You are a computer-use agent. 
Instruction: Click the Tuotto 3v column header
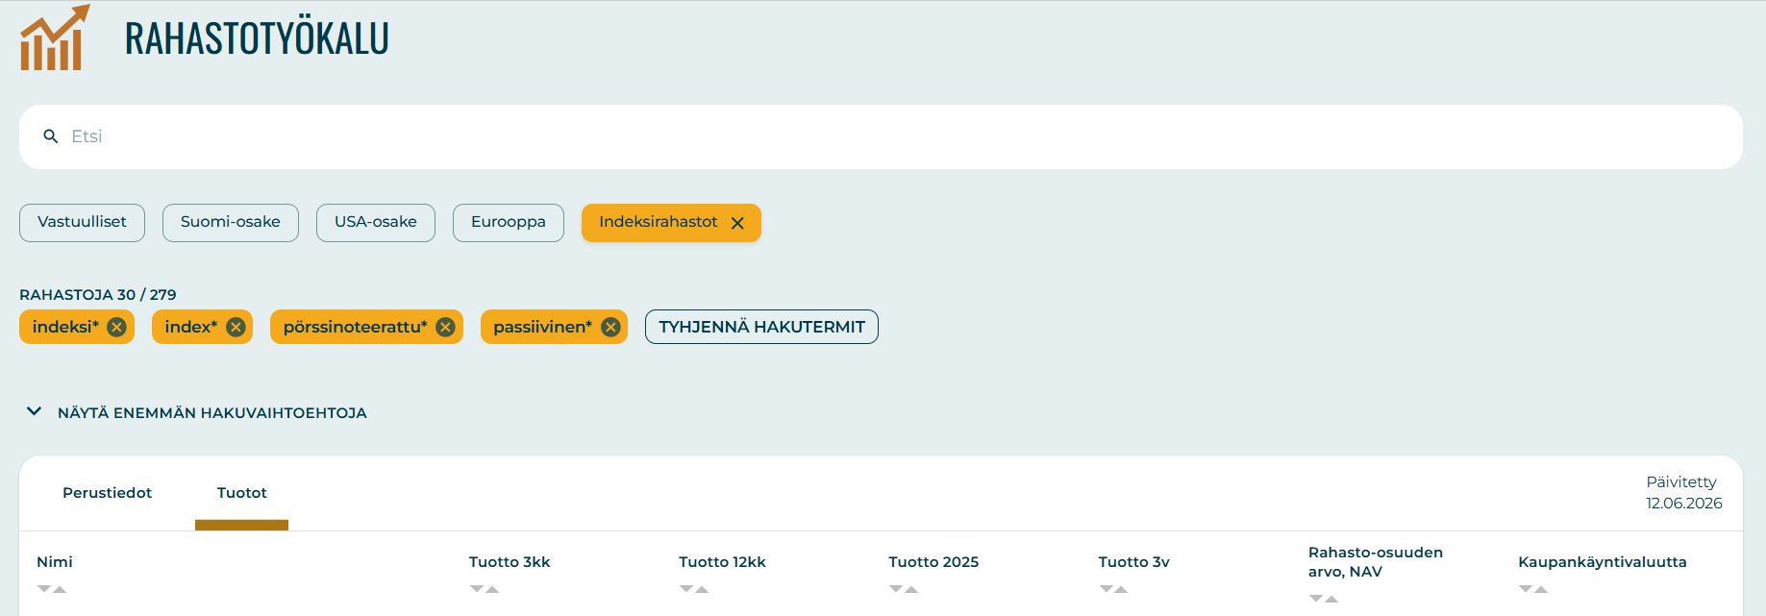pos(1134,562)
